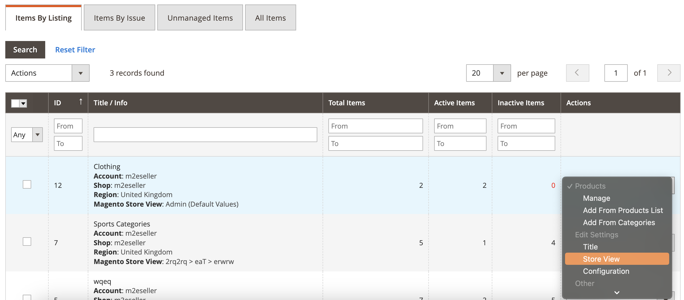
Task: Open the Any selection filter dropdown
Action: (x=38, y=135)
